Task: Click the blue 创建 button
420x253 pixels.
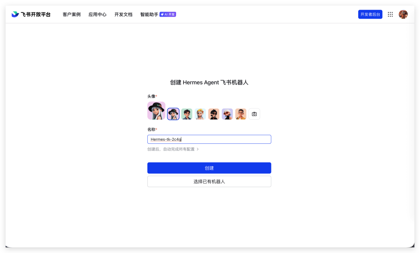Action: pyautogui.click(x=209, y=168)
